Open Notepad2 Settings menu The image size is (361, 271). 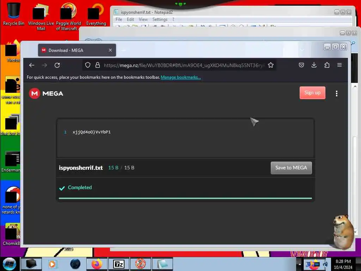[160, 19]
